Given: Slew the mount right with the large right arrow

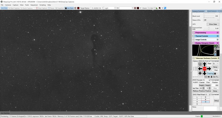Looking at the screenshot, I should click(x=209, y=69).
